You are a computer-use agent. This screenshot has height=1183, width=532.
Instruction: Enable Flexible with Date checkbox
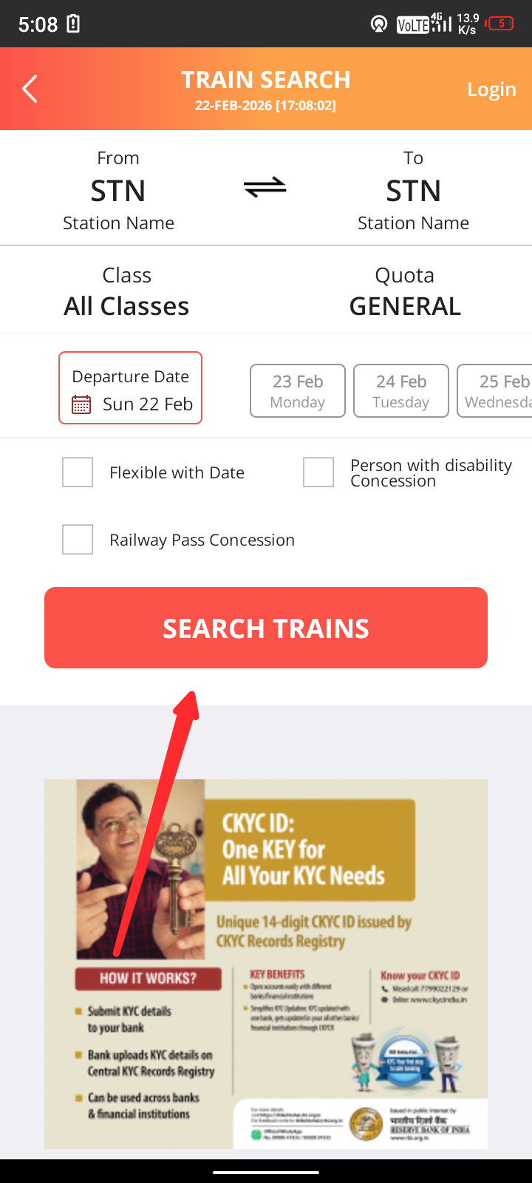(78, 472)
